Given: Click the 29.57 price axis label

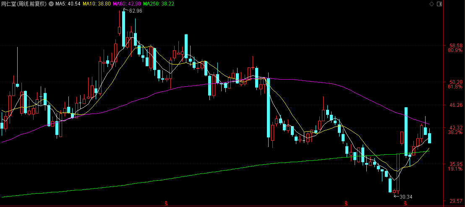Looking at the screenshot, I should [x=456, y=202].
